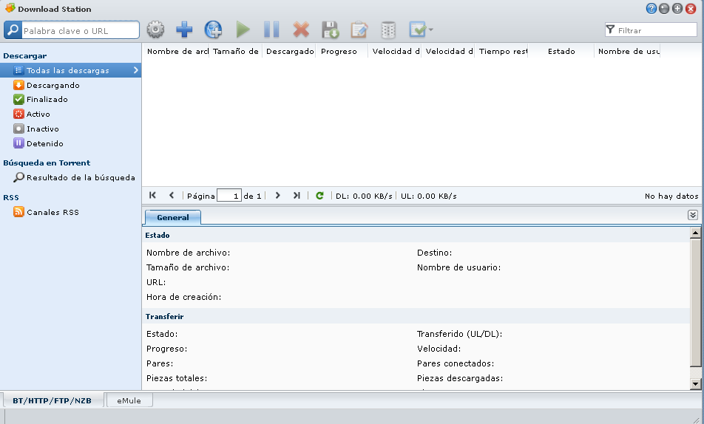Open 'Resultado de la búsqueda'
Image resolution: width=704 pixels, height=424 pixels.
click(x=81, y=178)
